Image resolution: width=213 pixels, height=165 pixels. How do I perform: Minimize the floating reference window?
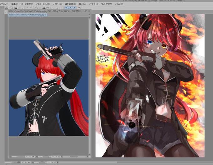click(x=83, y=11)
